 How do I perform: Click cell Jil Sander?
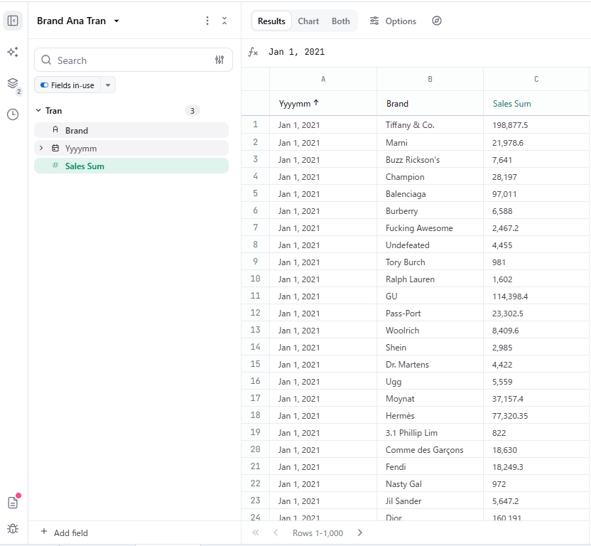tap(430, 500)
